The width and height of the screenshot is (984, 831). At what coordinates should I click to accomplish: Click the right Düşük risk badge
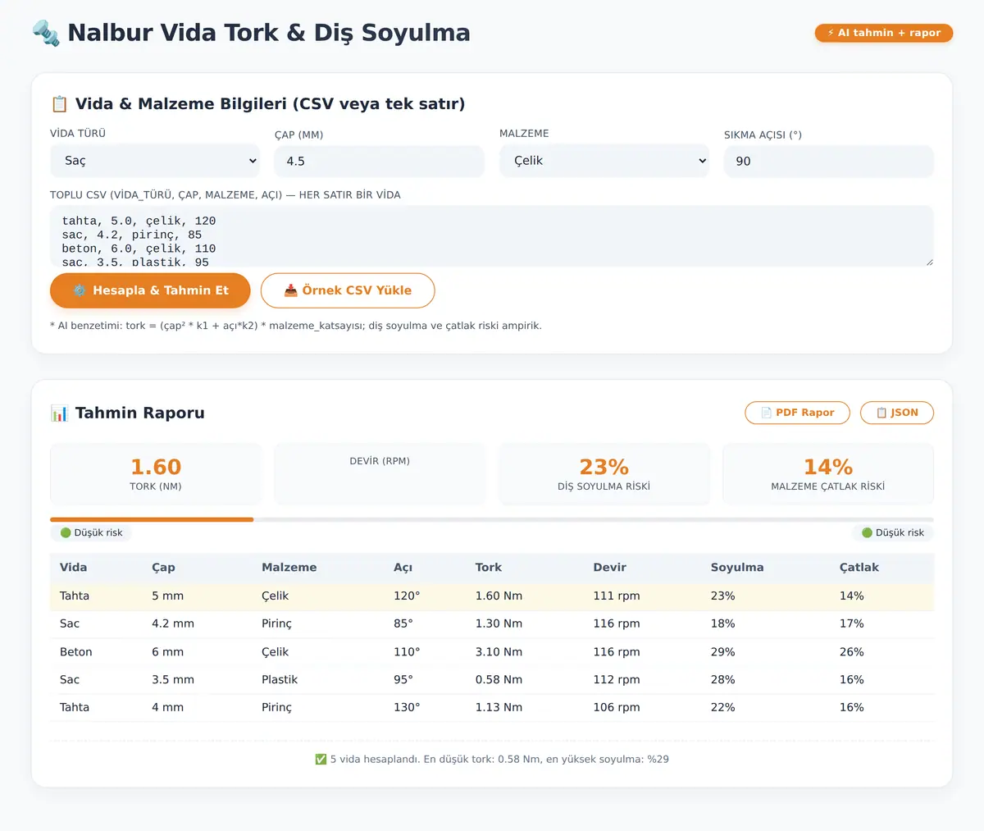pos(893,532)
